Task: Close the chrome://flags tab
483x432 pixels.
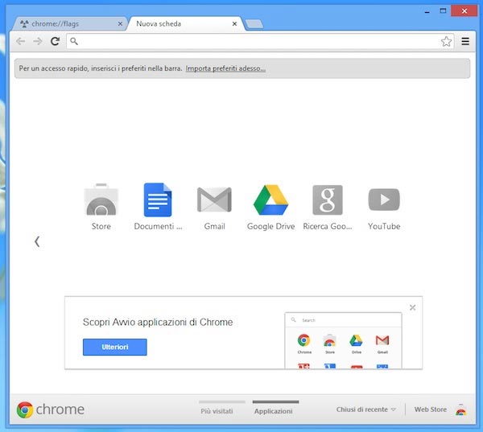Action: 120,23
